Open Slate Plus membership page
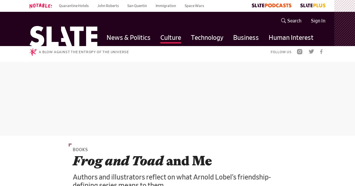 pos(313,6)
